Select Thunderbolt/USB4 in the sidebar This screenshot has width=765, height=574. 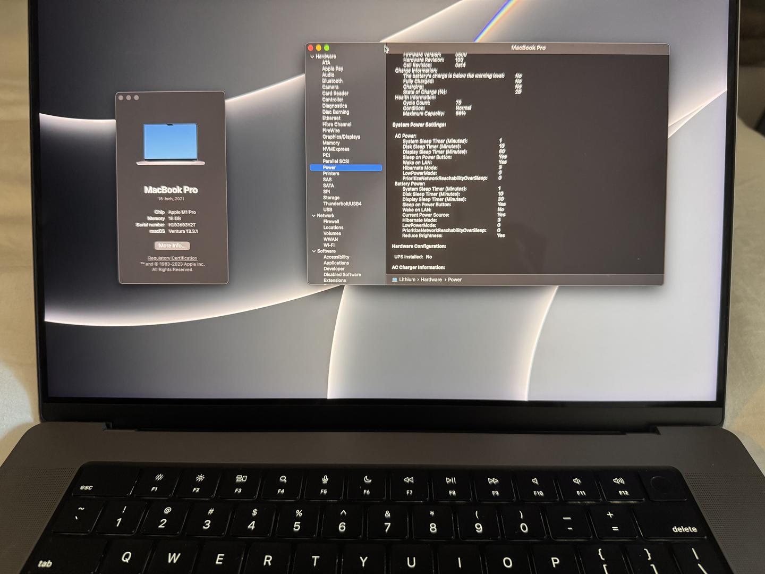click(x=342, y=204)
